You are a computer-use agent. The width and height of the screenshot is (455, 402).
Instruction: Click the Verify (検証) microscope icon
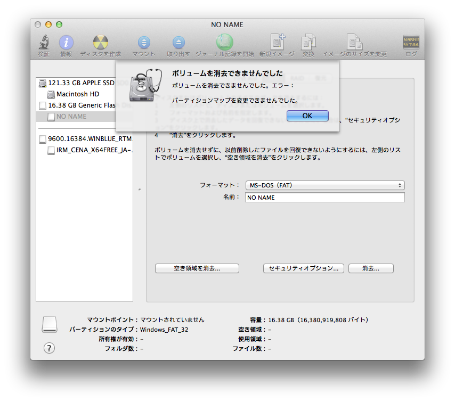(x=44, y=43)
